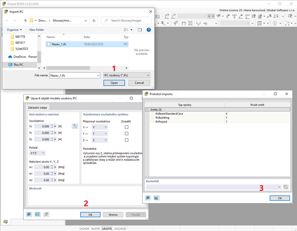This screenshot has width=297, height=231.
Task: Click the formula fx icon
Action: point(46,214)
